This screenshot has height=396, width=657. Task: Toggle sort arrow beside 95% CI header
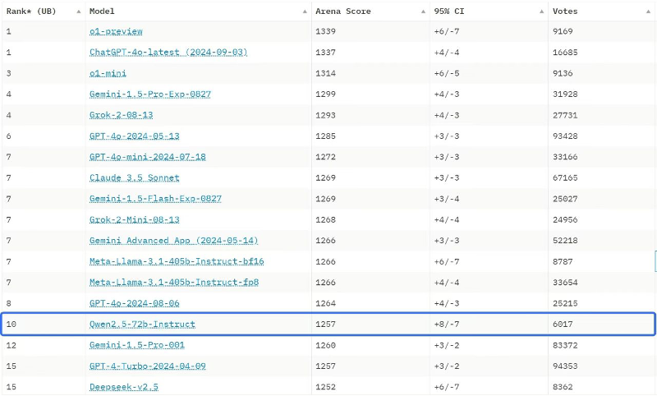pyautogui.click(x=542, y=12)
